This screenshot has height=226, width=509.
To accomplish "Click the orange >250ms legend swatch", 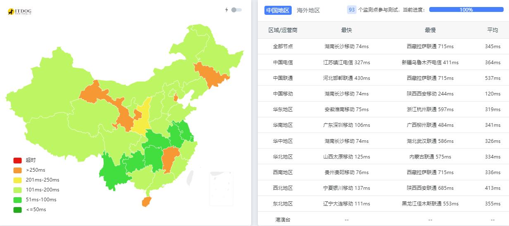I will point(17,170).
